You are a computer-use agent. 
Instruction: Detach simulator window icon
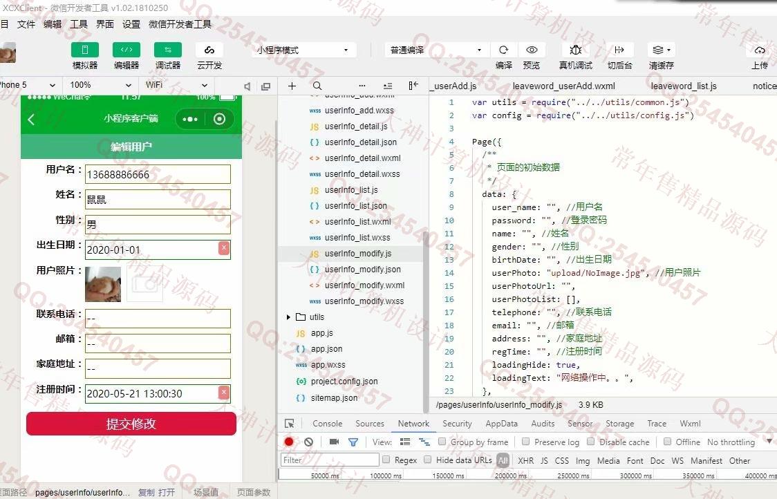266,86
